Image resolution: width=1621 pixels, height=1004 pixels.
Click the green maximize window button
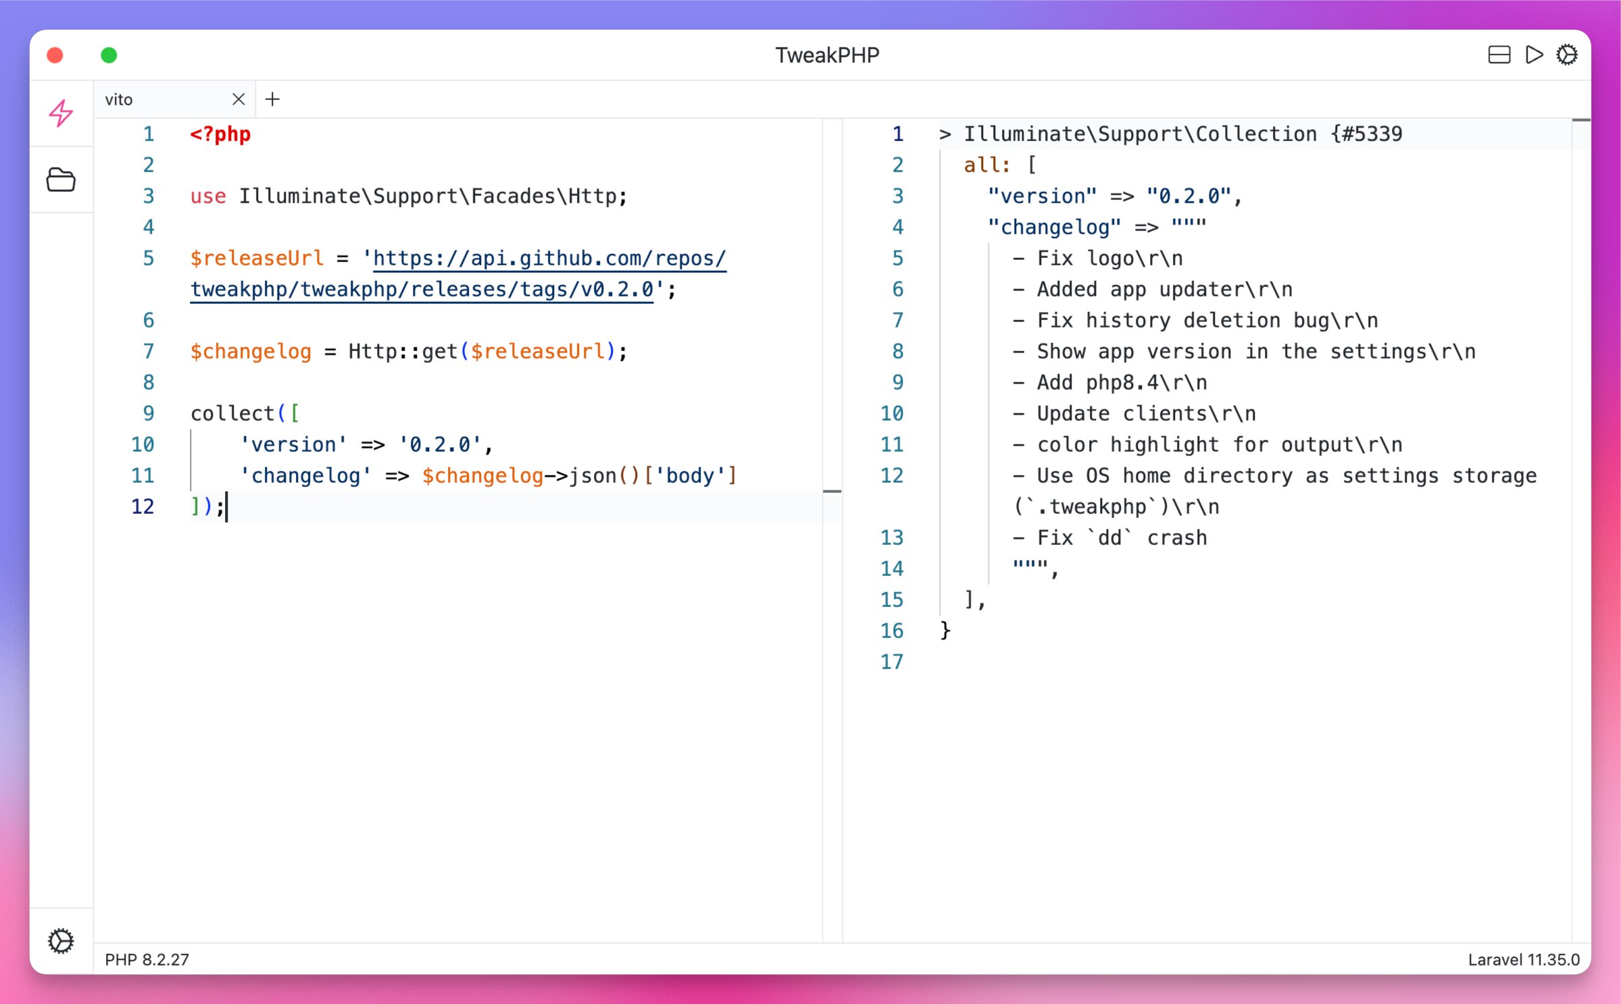(109, 55)
